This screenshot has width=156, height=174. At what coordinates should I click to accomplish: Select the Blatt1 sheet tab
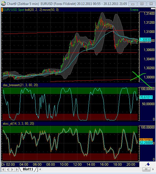point(28,169)
